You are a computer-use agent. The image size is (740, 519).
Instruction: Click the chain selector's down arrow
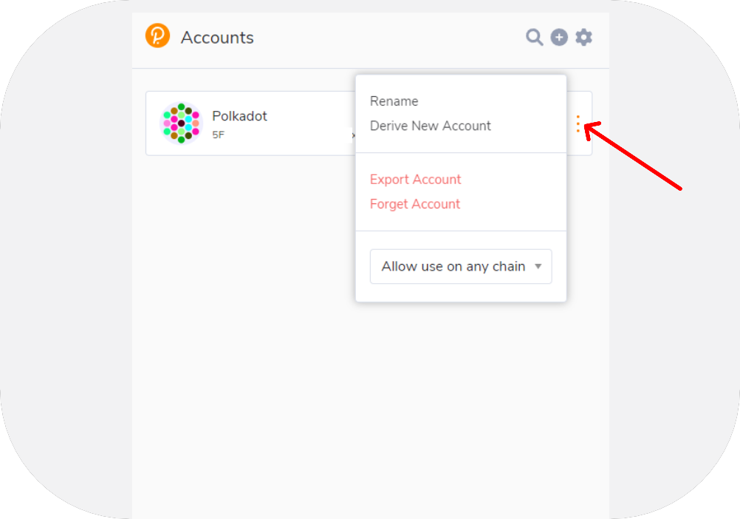pyautogui.click(x=538, y=266)
